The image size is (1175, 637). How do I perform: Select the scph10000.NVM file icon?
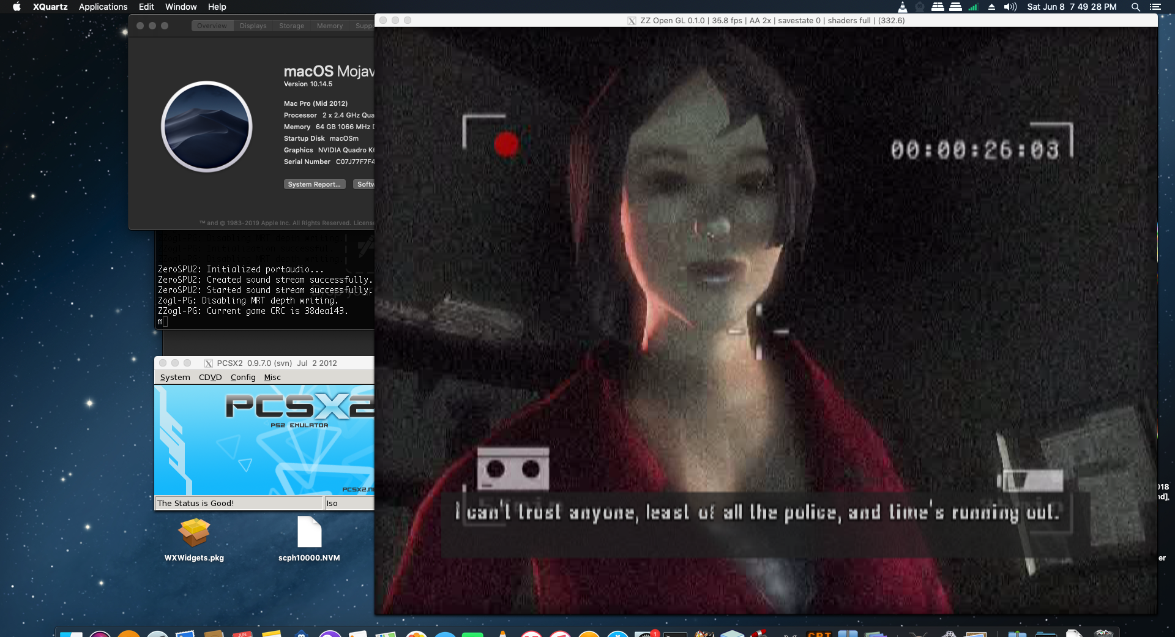pyautogui.click(x=309, y=539)
